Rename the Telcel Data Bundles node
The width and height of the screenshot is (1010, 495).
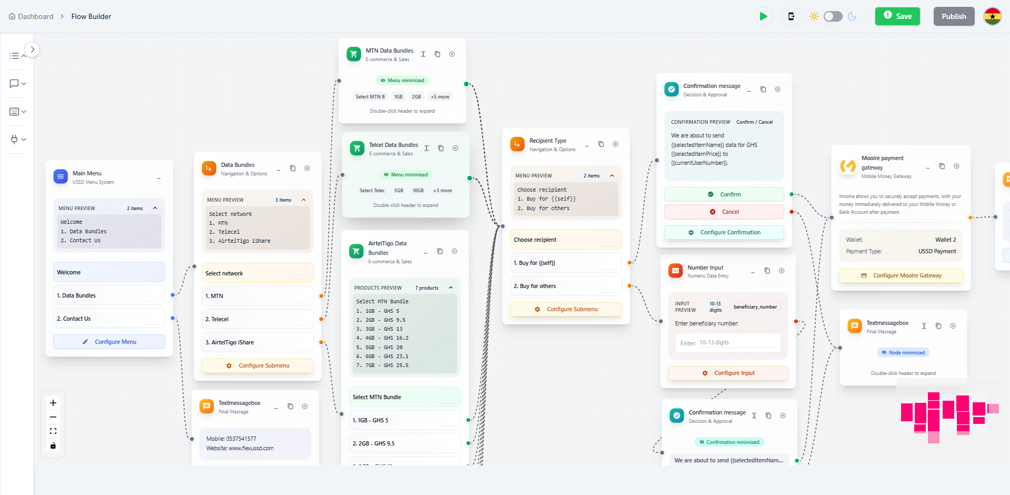click(x=427, y=148)
